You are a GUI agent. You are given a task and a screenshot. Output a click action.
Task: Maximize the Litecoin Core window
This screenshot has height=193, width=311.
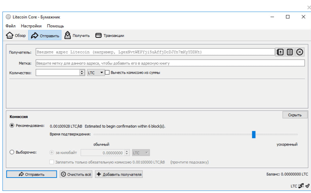click(x=288, y=17)
